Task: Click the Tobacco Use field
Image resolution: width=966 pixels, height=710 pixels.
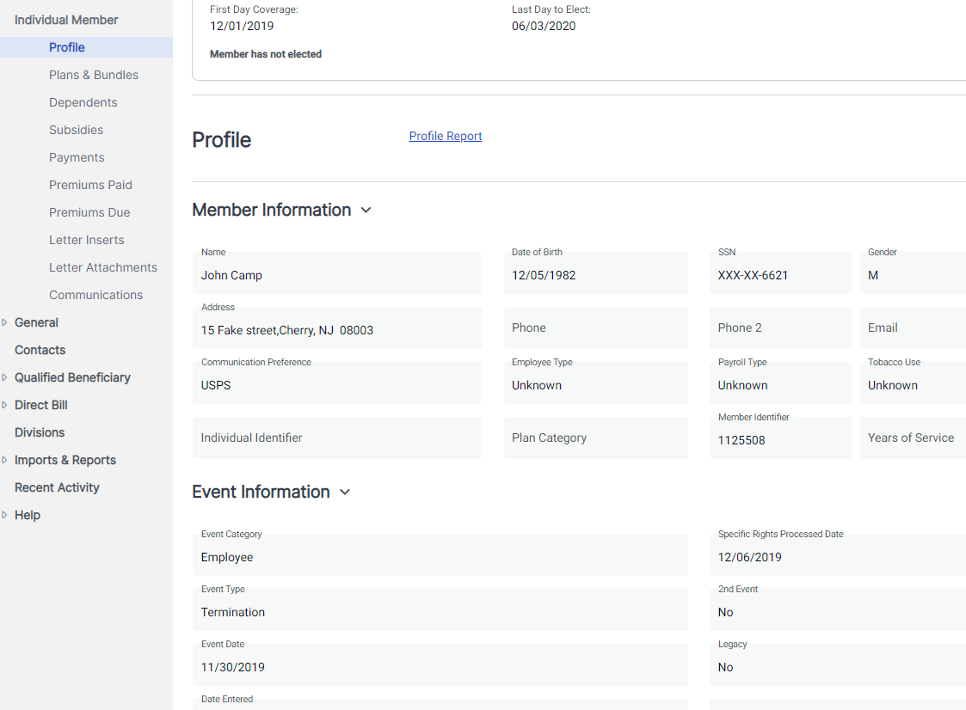Action: pyautogui.click(x=913, y=383)
